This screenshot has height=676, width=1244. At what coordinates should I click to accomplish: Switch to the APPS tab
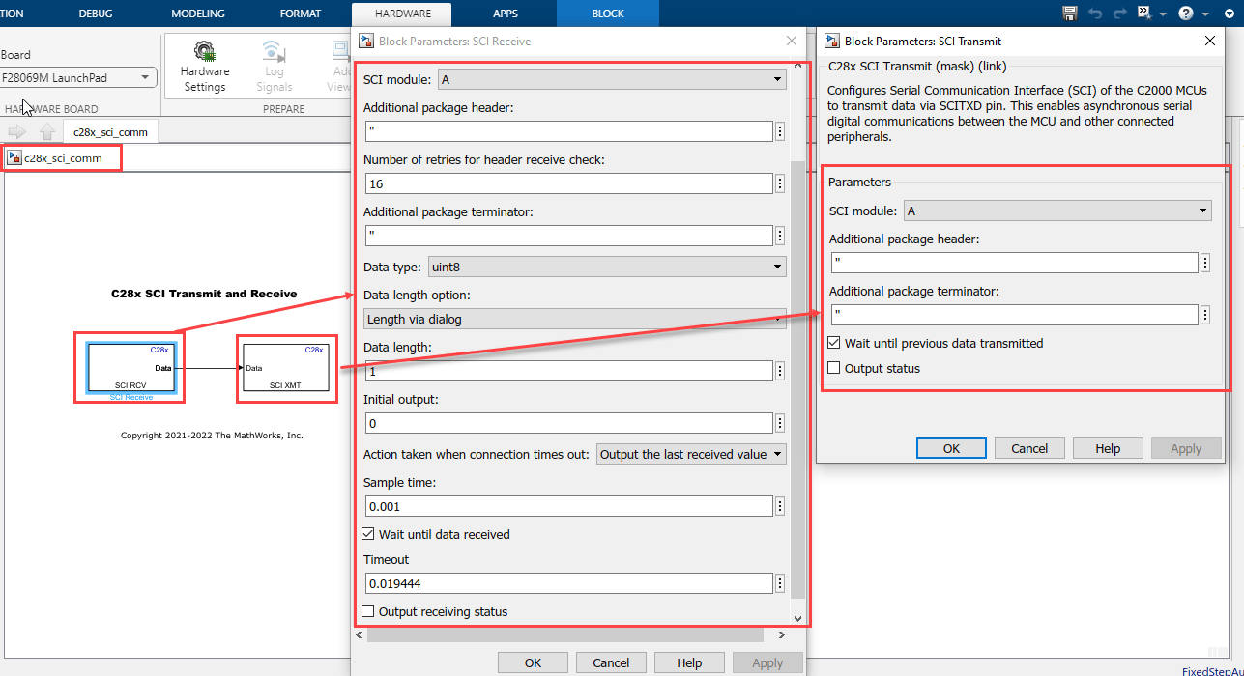[x=506, y=14]
